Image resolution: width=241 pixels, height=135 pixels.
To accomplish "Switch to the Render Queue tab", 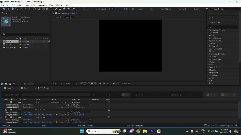I will (x=43, y=88).
